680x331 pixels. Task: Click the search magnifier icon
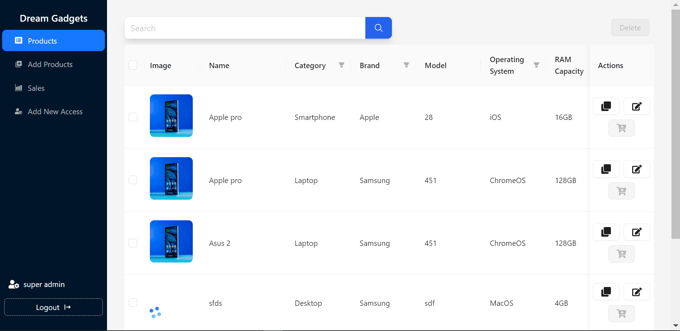pos(378,28)
